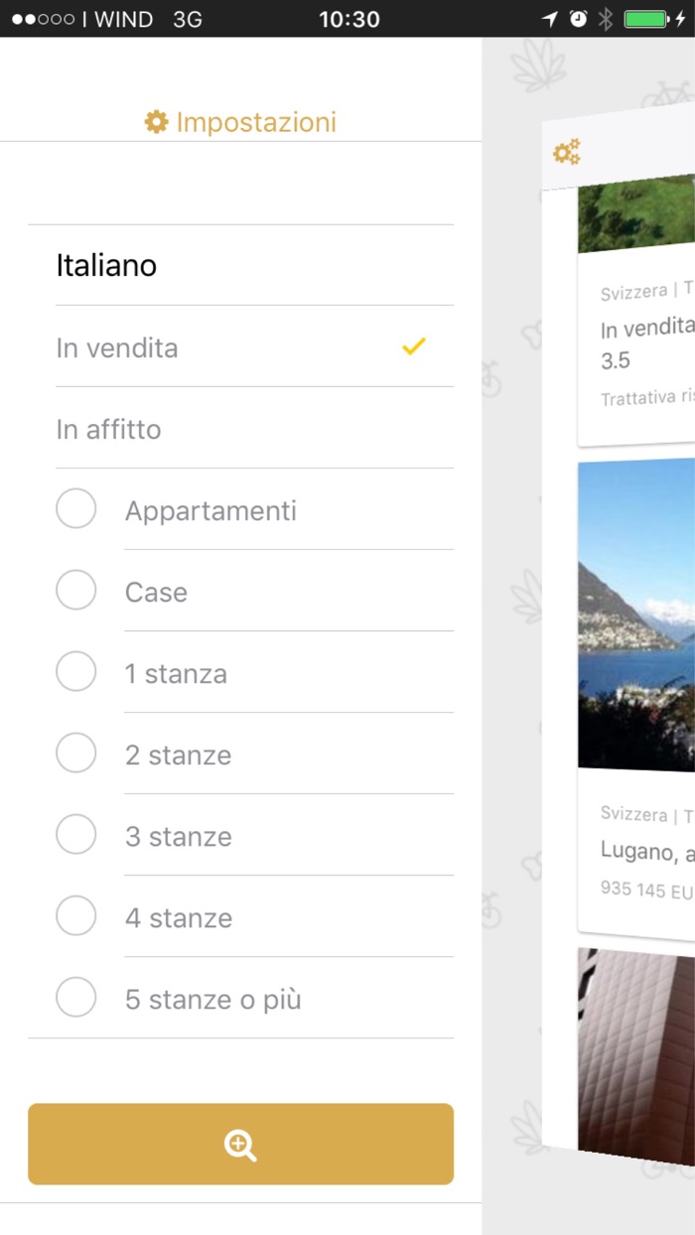Open the In vendita 3.5 listing card
Image resolution: width=695 pixels, height=1235 pixels.
click(636, 343)
